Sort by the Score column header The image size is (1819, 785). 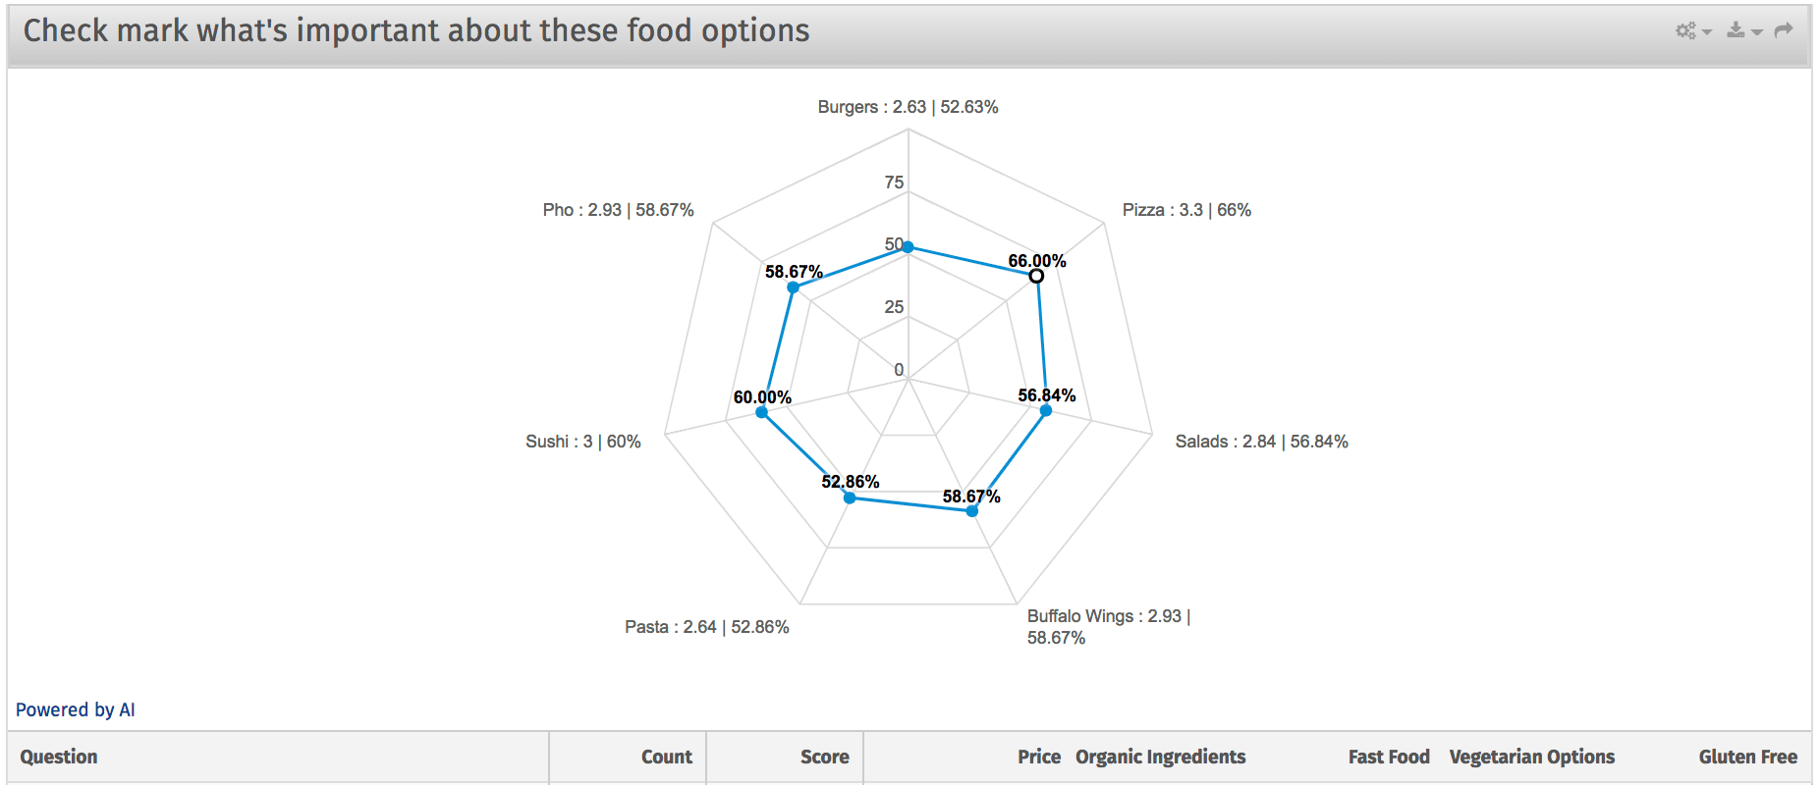[x=824, y=757]
